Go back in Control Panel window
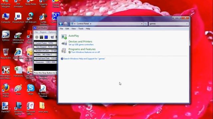The height and width of the screenshot is (119, 213). pos(61,24)
